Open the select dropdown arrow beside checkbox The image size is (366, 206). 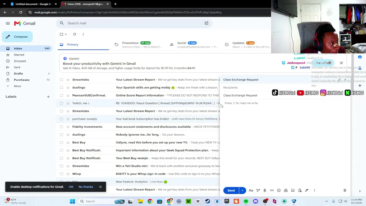click(x=66, y=34)
